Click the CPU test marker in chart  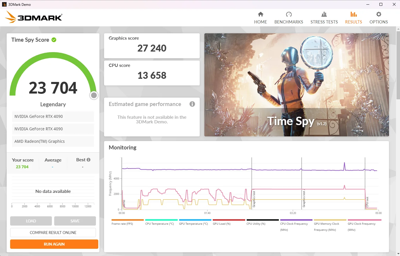click(x=365, y=183)
